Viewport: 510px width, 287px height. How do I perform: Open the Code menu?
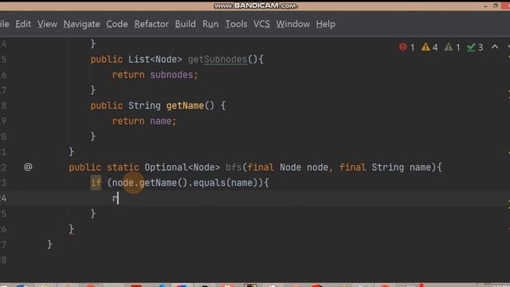point(117,24)
